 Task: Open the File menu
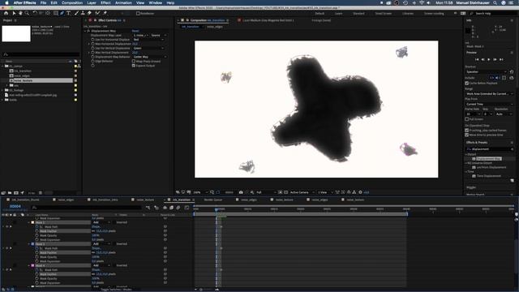tap(43, 2)
